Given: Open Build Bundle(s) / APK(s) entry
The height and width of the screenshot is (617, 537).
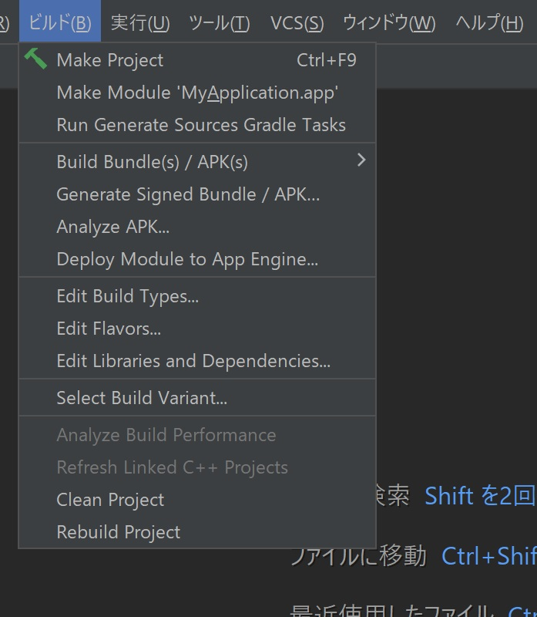Looking at the screenshot, I should tap(153, 162).
